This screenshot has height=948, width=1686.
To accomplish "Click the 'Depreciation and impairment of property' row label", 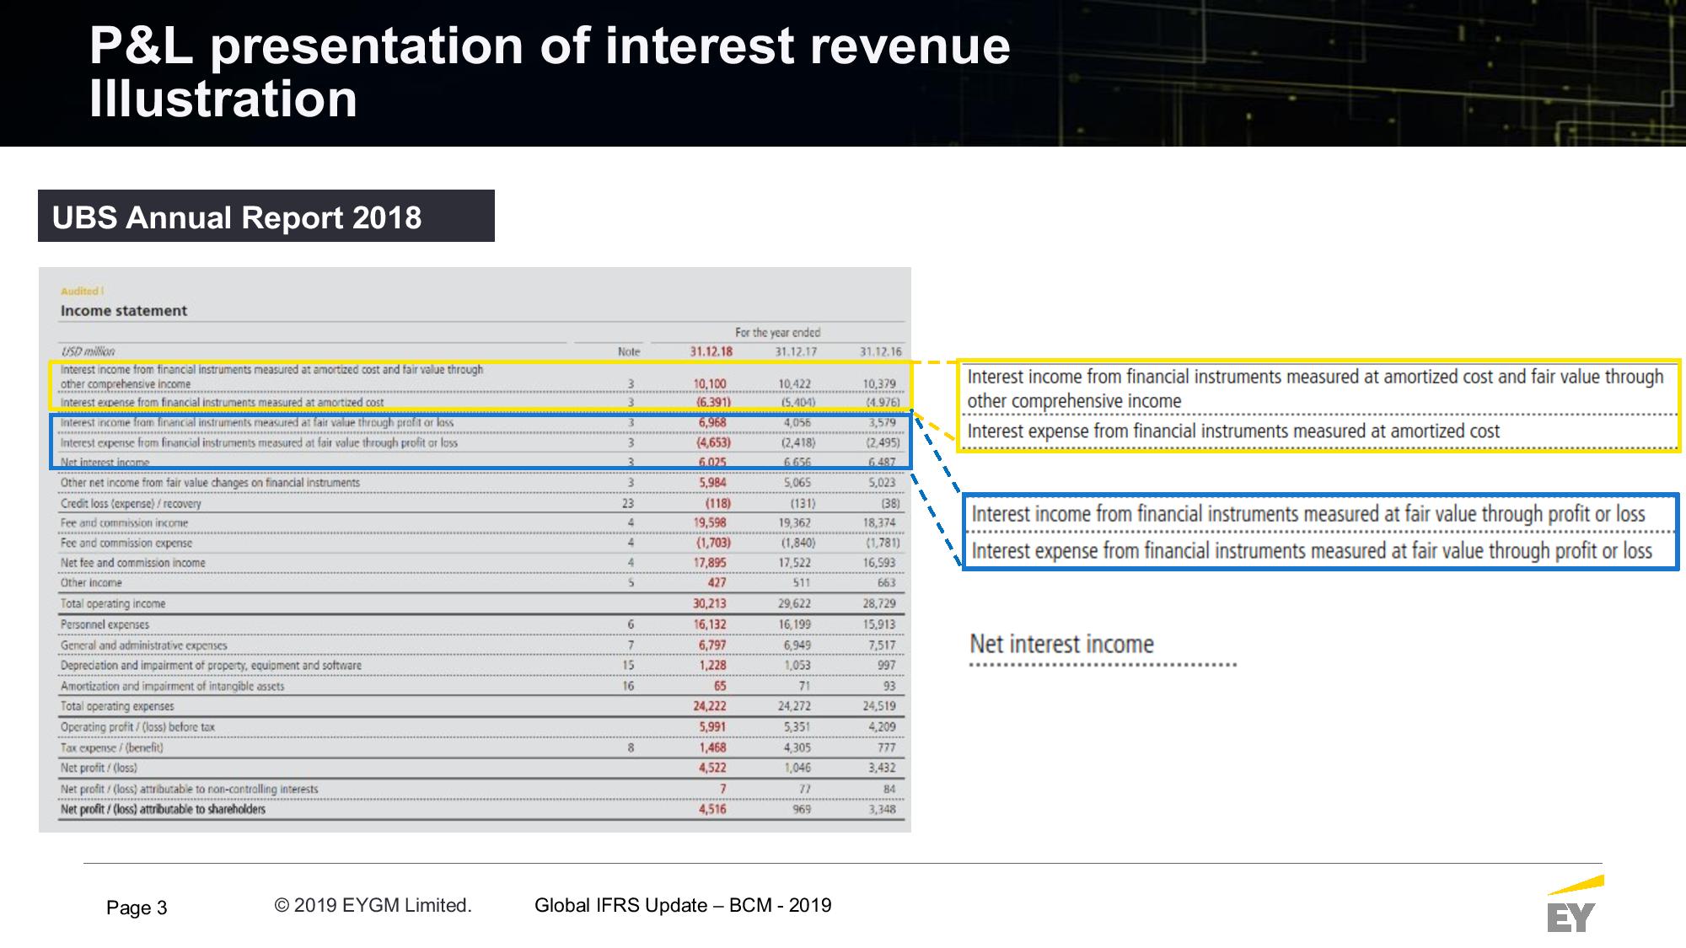I will tap(211, 666).
